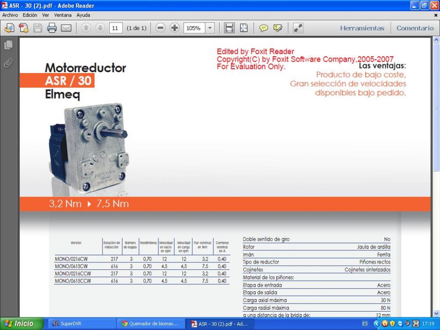The image size is (440, 330).
Task: Click the motor reducer product photo
Action: [89, 148]
